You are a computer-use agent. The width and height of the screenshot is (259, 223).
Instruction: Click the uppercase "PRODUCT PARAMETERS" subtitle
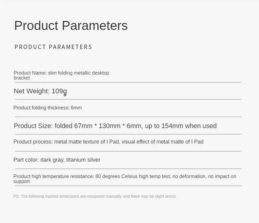[x=53, y=47]
